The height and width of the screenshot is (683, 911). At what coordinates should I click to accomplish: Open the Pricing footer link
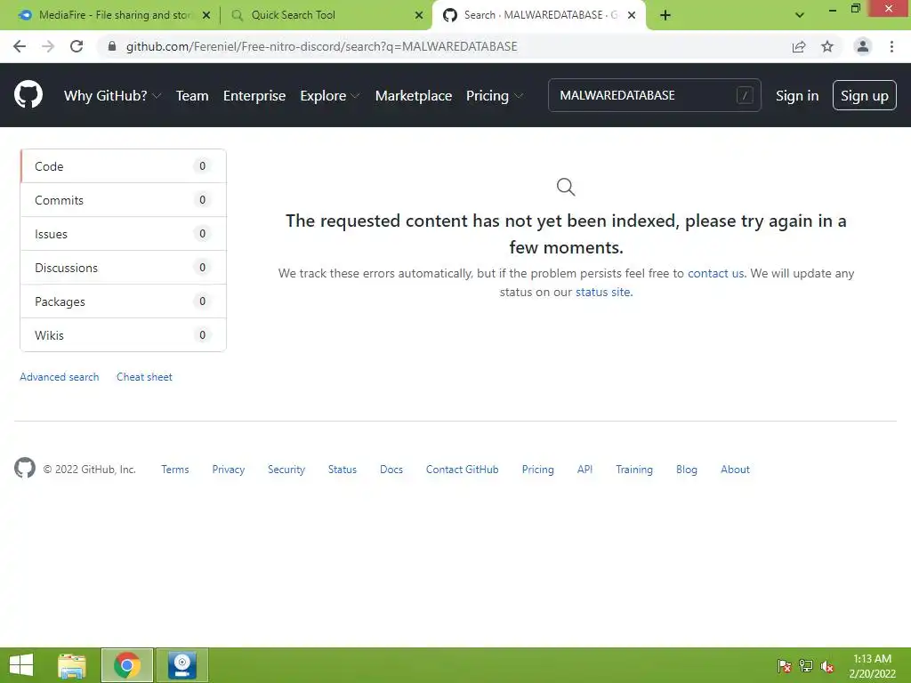pos(537,470)
